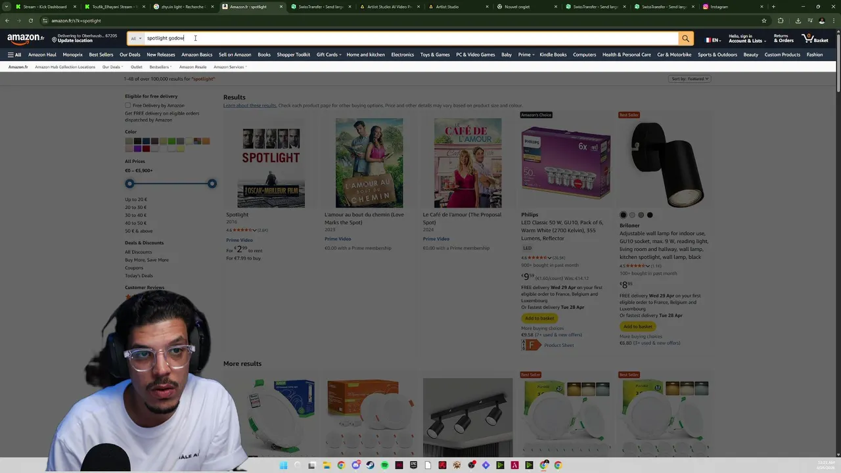Open Steam from the taskbar
This screenshot has width=841, height=473.
(x=370, y=465)
